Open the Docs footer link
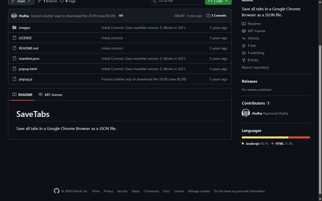 click(167, 191)
